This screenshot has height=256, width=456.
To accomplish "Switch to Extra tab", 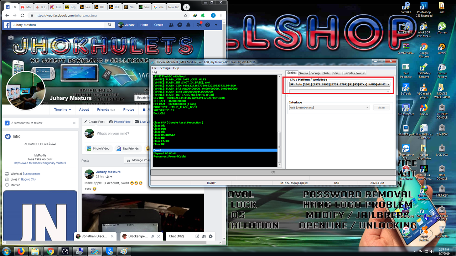I will [x=335, y=73].
